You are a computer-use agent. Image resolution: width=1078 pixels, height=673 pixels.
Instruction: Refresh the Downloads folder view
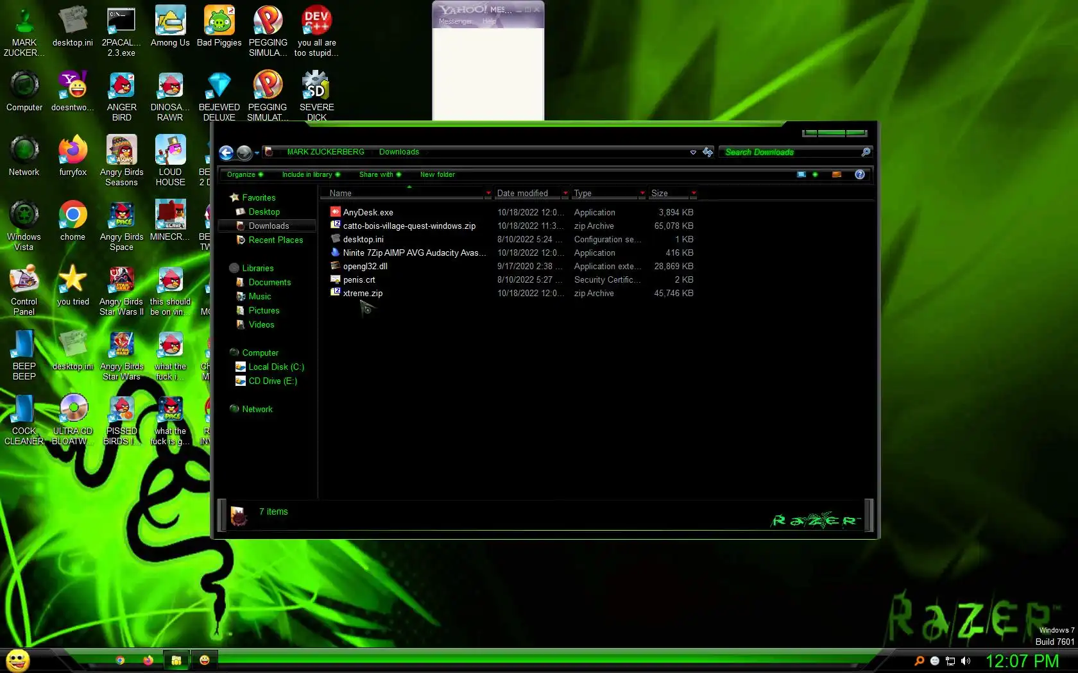point(708,152)
